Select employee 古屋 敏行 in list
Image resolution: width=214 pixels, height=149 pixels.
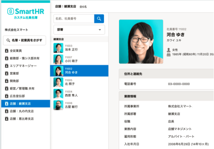click(79, 105)
